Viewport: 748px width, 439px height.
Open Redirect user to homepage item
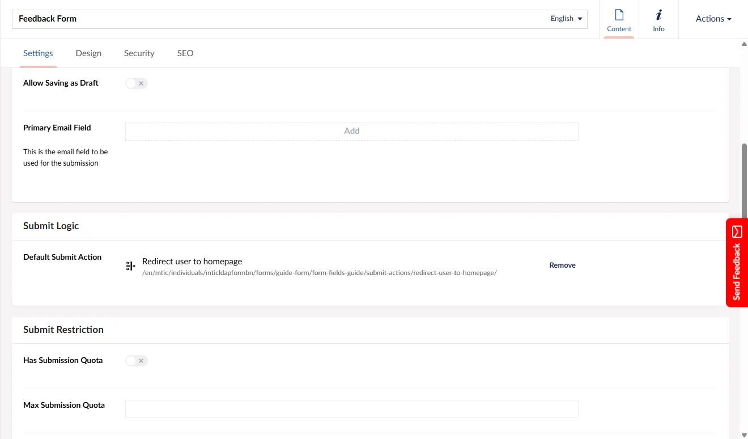[192, 261]
